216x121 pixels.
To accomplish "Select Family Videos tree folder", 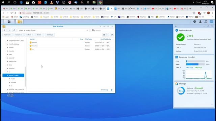I will point(14,44).
